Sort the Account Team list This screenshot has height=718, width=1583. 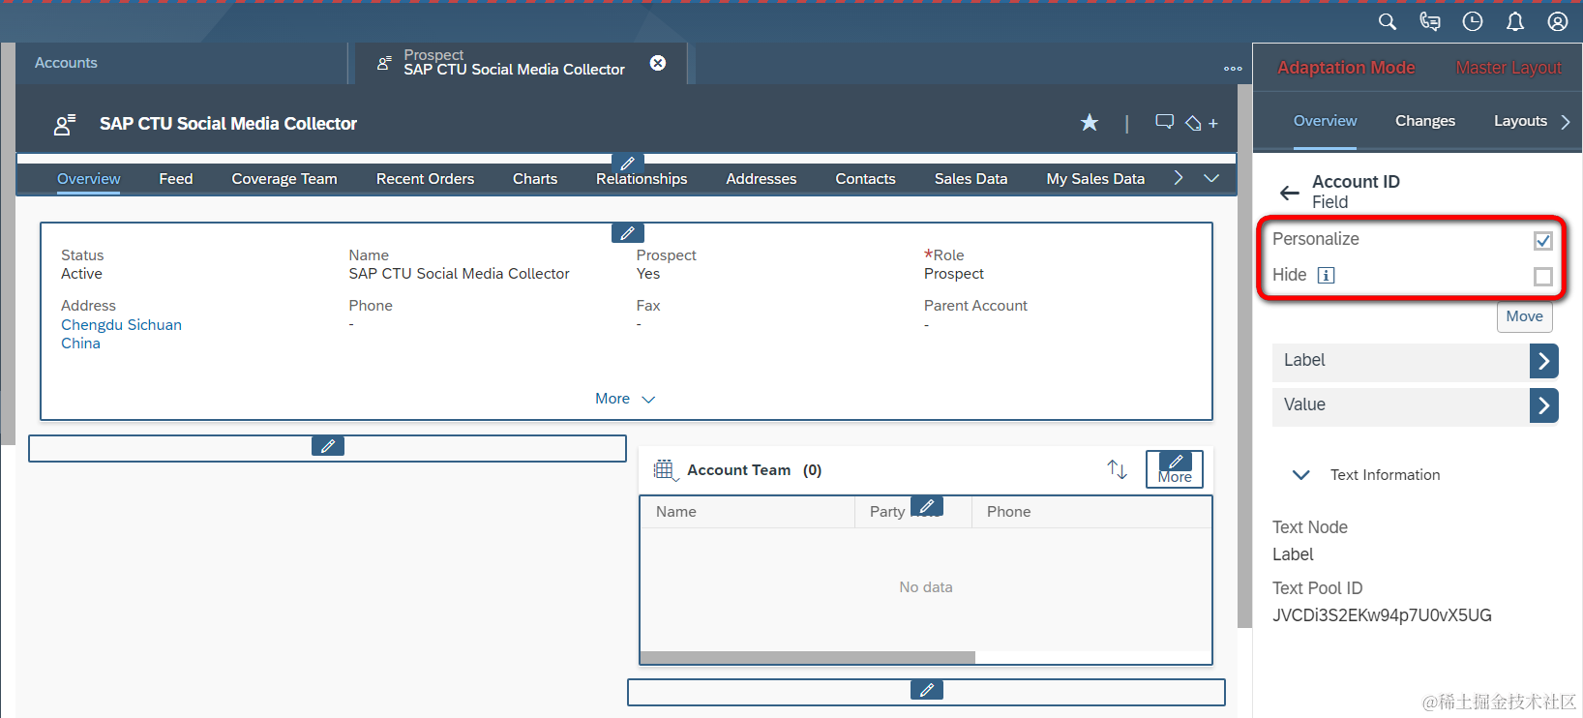tap(1118, 469)
